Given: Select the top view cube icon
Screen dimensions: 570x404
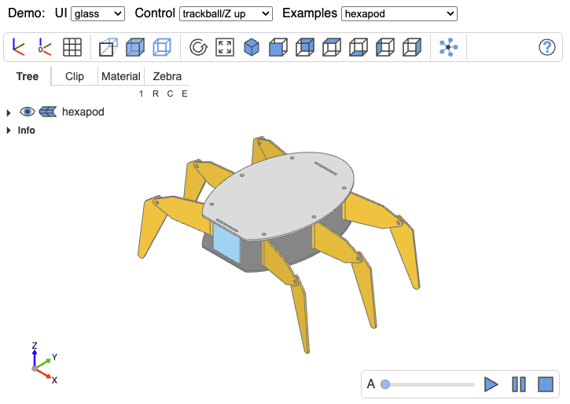Looking at the screenshot, I should [332, 47].
